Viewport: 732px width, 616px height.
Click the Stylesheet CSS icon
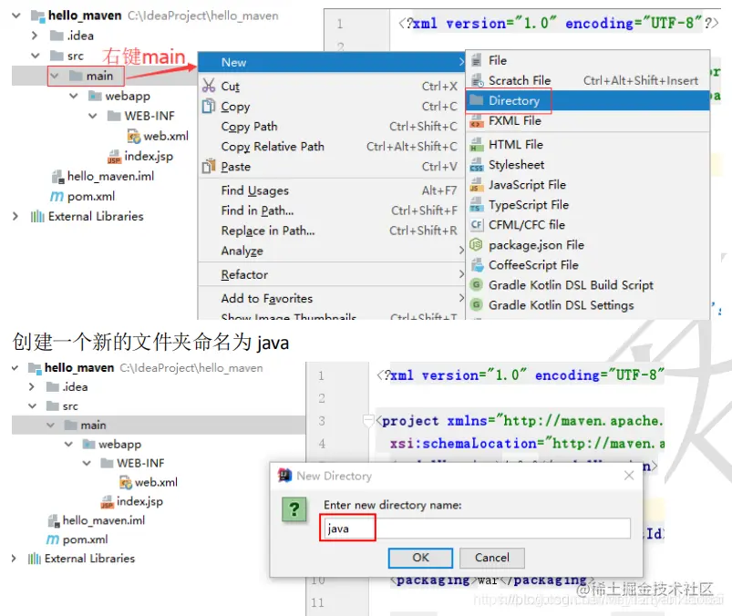click(476, 165)
